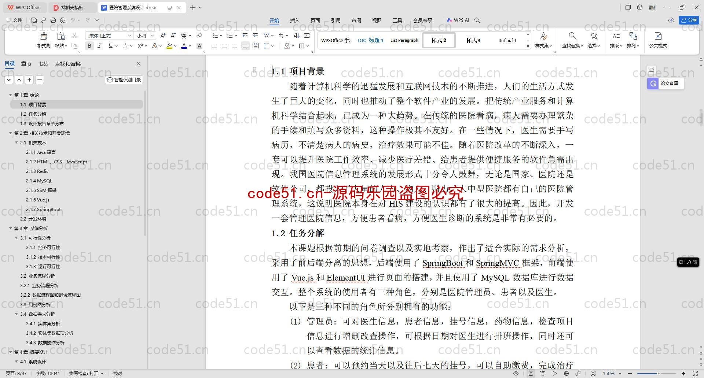The width and height of the screenshot is (704, 378).
Task: Toggle Superscript formatting
Action: tap(140, 46)
